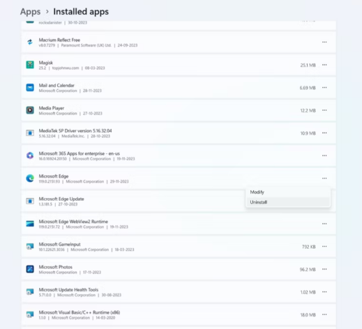Open more options for Mail and Calendar
This screenshot has width=362, height=329.
point(324,88)
